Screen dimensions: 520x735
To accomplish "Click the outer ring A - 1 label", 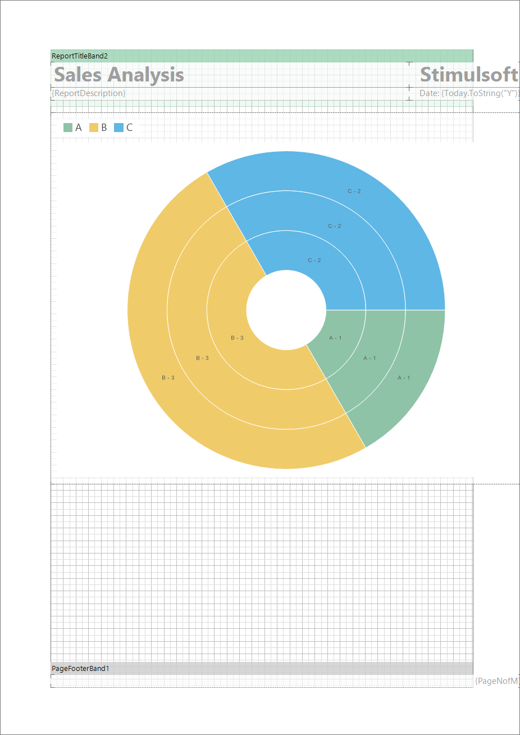I will tap(404, 378).
